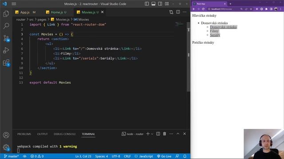Open the Customize Layout icon
284x159 pixels.
pyautogui.click(x=167, y=4)
